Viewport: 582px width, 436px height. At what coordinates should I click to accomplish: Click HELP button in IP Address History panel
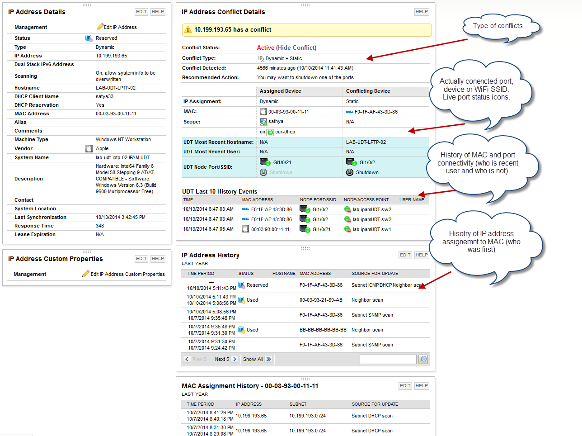422,255
